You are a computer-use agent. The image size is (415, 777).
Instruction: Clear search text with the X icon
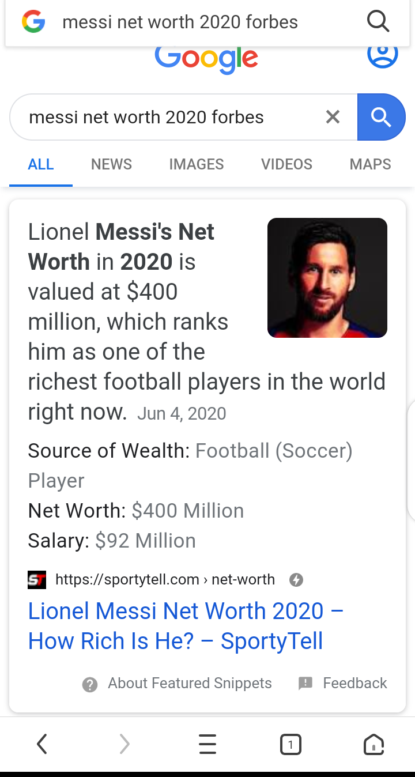coord(333,117)
